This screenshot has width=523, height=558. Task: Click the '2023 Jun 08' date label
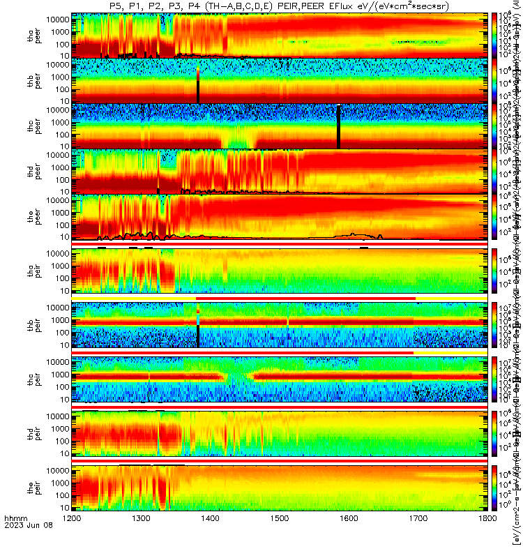pos(29,525)
